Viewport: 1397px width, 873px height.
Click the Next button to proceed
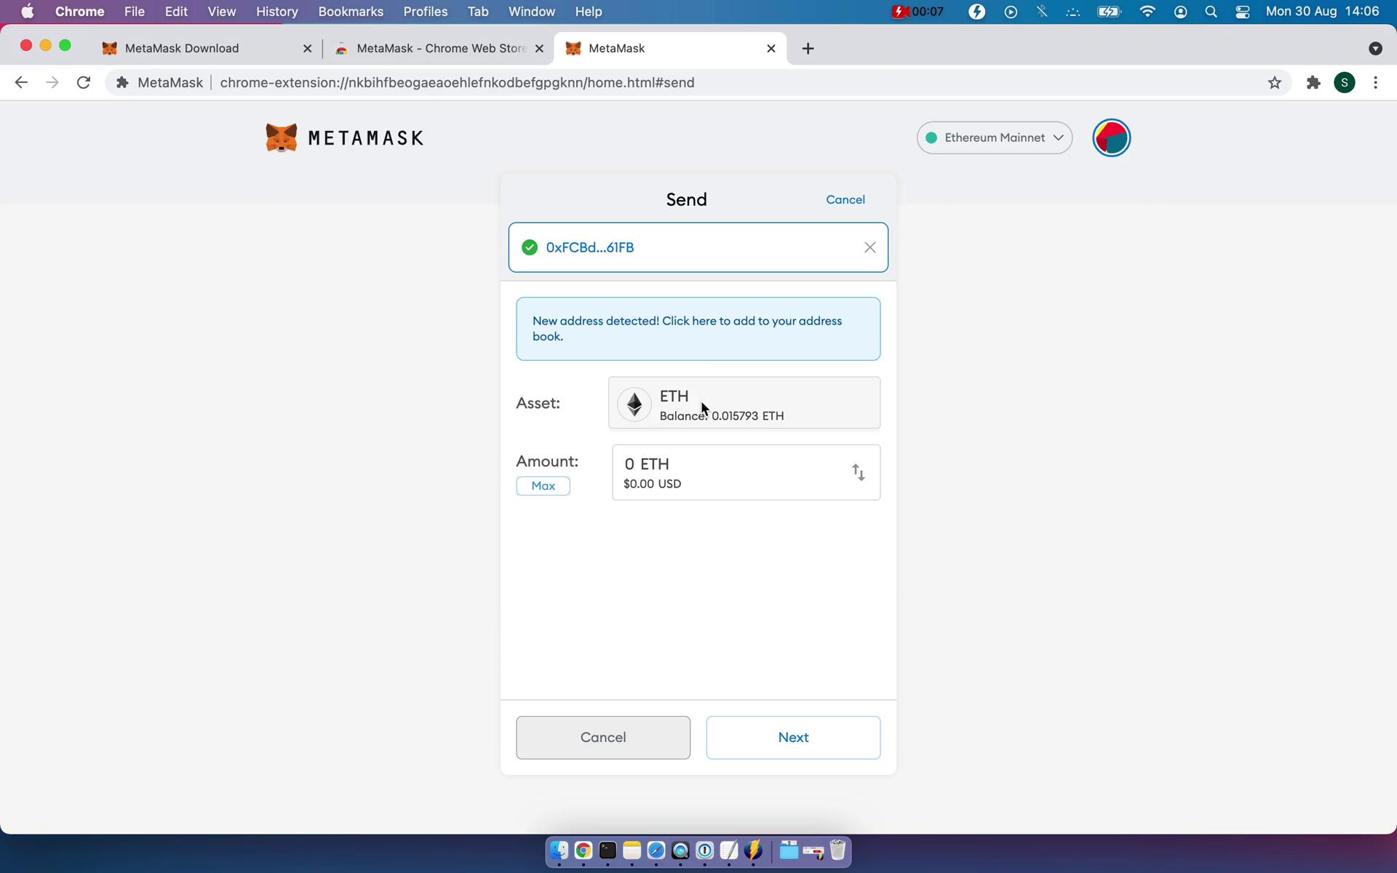tap(794, 736)
